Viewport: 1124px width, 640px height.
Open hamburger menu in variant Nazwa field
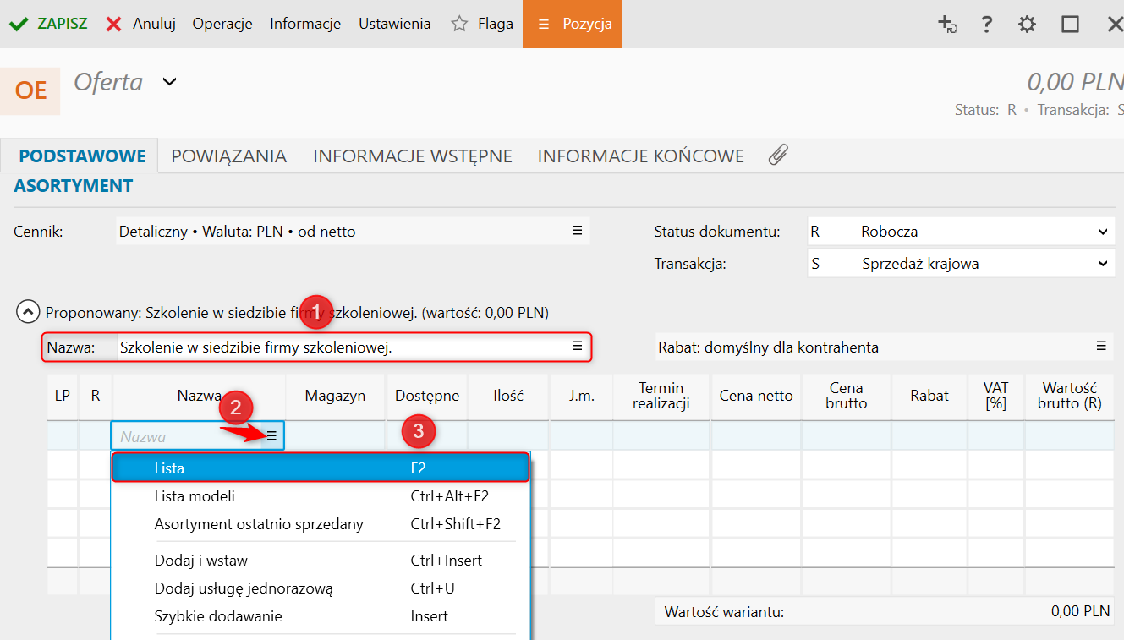click(577, 347)
